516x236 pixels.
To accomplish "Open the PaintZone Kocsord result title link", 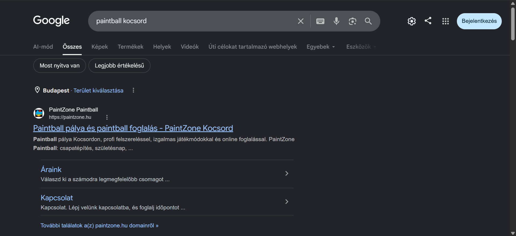I will coord(133,128).
